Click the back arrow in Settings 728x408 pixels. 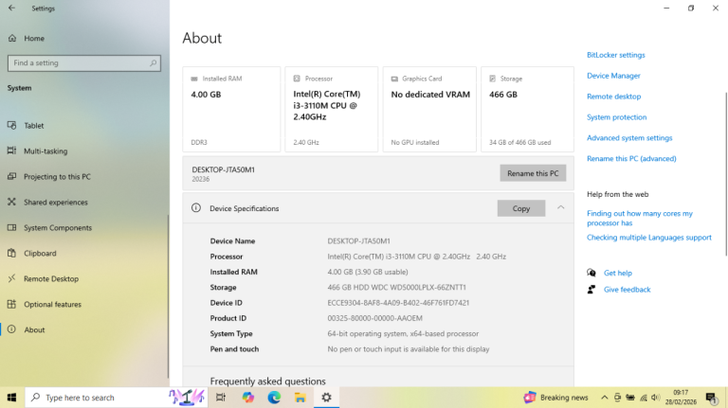(11, 9)
